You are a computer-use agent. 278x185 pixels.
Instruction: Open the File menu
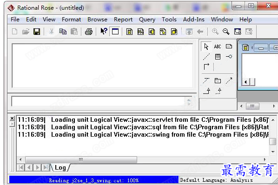[15, 20]
